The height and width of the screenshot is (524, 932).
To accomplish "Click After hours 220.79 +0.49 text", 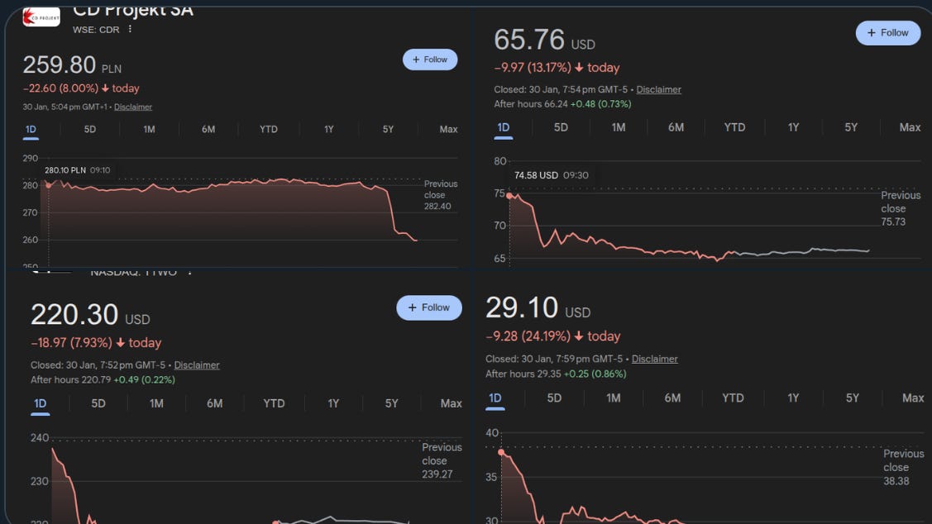I will [x=103, y=379].
